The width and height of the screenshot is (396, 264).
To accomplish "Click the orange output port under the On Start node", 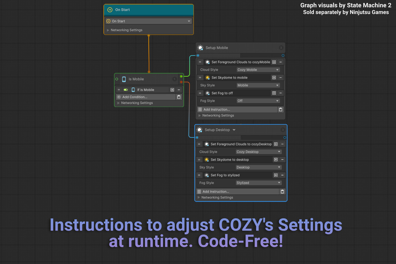I will (149, 35).
